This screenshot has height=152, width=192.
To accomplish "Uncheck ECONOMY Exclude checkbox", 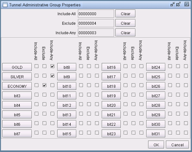I will point(45,85).
